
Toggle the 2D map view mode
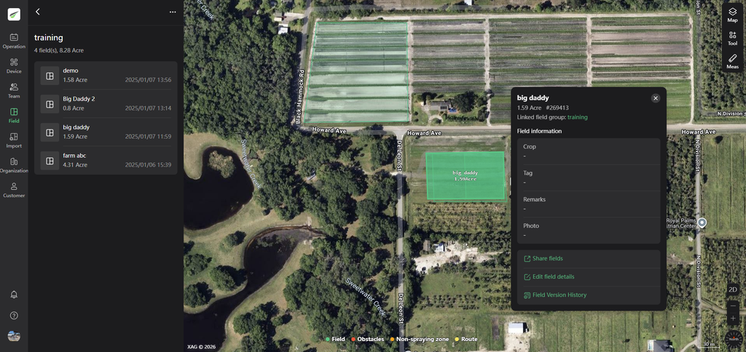point(732,290)
